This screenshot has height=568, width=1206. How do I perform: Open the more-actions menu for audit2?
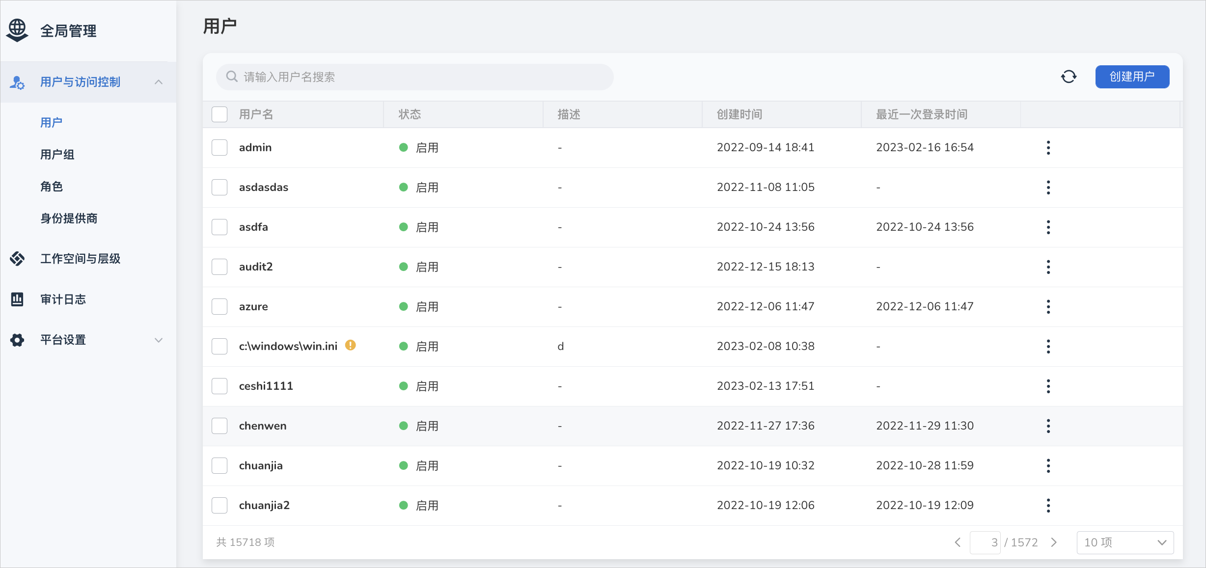coord(1048,267)
